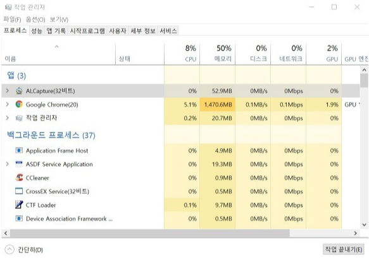
Task: Click the CrossEX Service icon
Action: click(x=19, y=191)
